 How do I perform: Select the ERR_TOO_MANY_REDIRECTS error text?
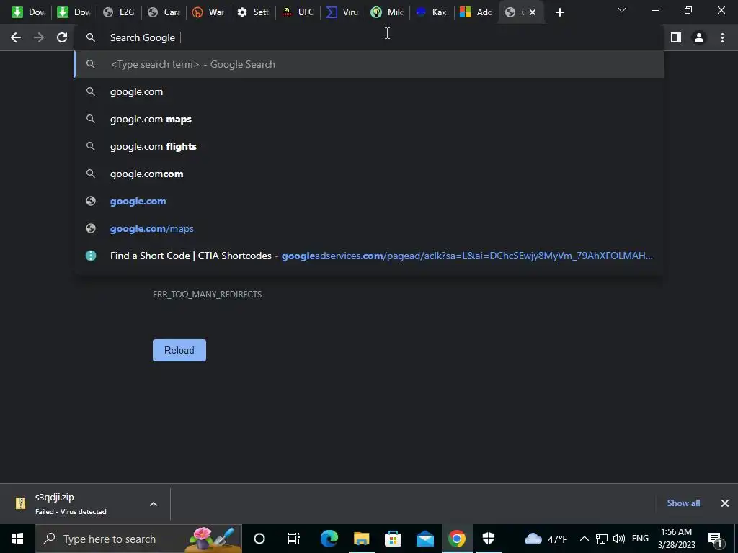207,295
